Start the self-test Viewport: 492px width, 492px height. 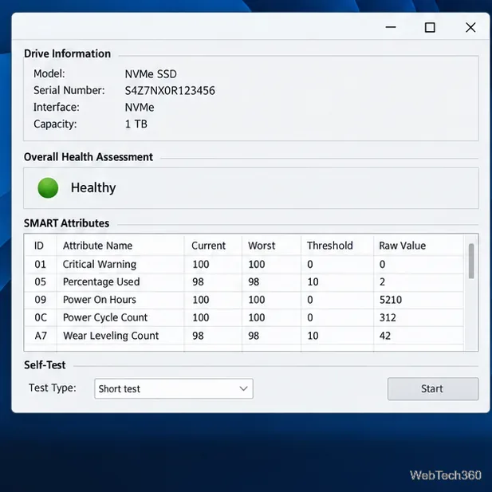tap(433, 389)
